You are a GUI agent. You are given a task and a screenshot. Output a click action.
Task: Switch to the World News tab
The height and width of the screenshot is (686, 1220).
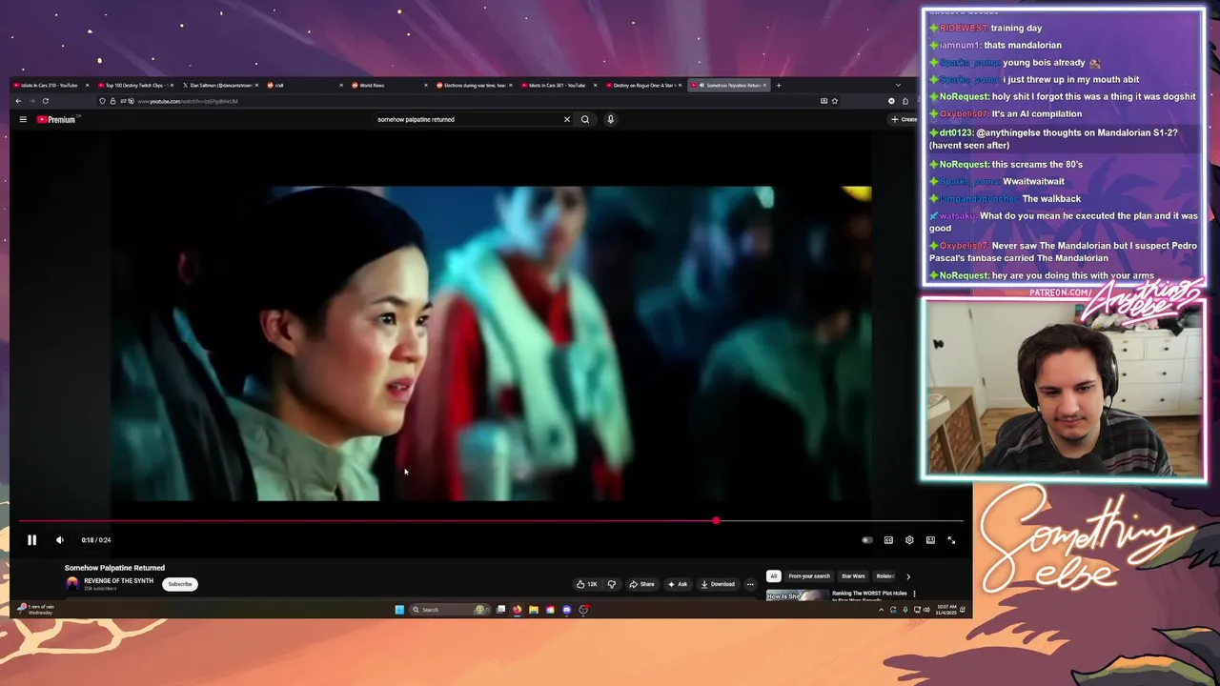coord(389,85)
